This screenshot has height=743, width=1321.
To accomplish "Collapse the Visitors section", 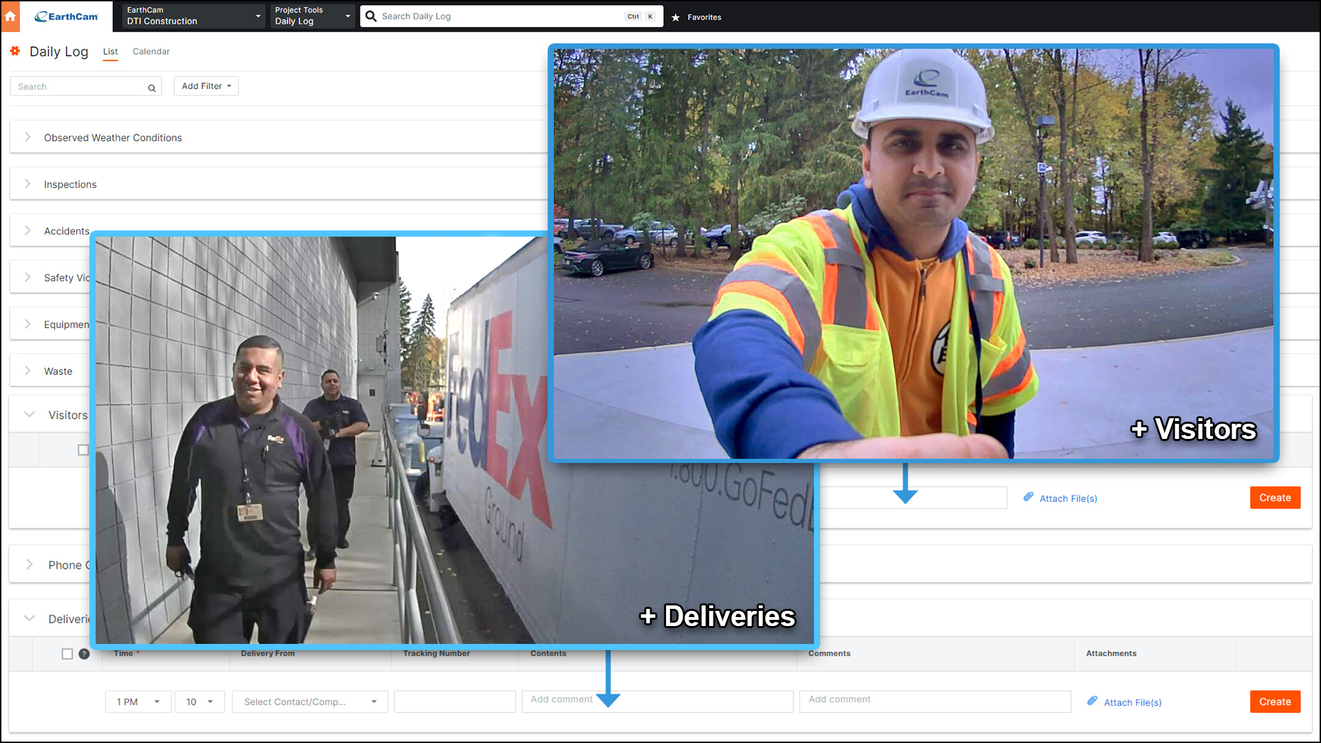I will point(30,414).
